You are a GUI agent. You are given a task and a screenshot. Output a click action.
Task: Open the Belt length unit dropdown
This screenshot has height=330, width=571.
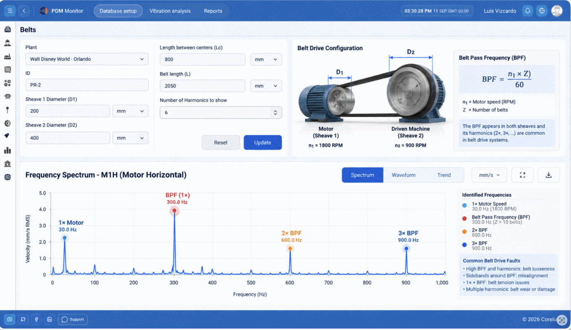(x=266, y=86)
